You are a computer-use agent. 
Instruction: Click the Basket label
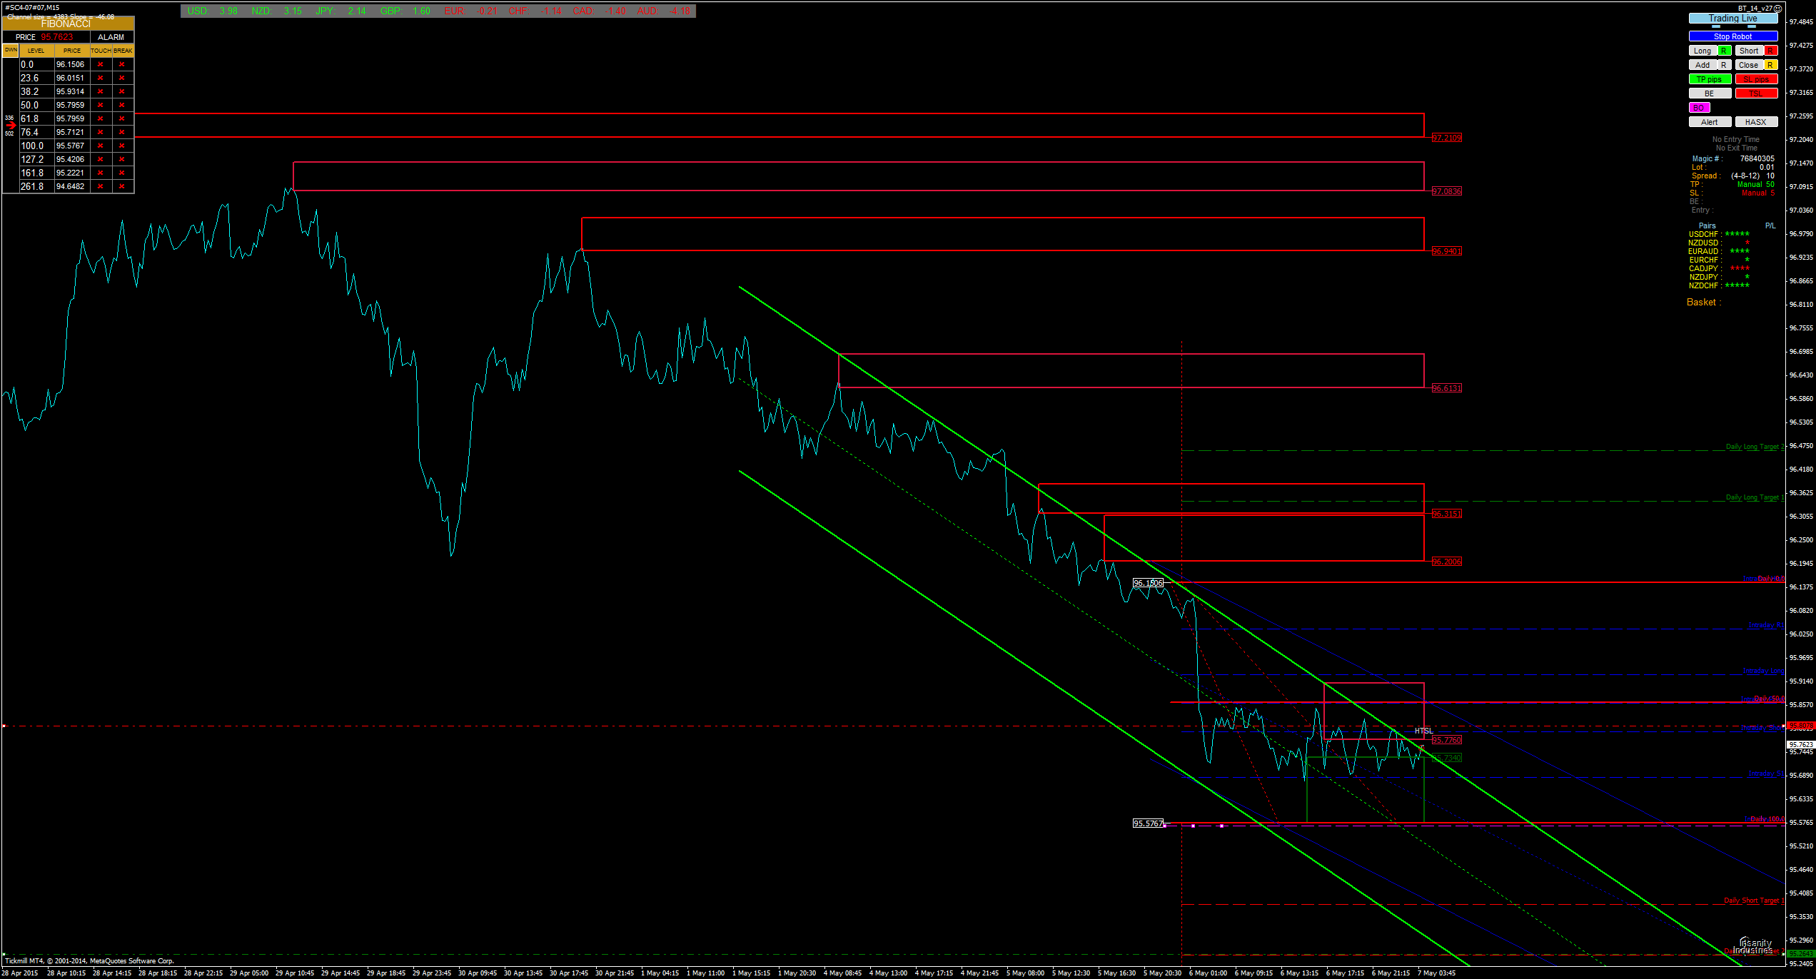pyautogui.click(x=1704, y=303)
